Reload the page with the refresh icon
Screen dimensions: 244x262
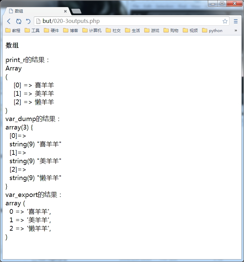[19, 21]
